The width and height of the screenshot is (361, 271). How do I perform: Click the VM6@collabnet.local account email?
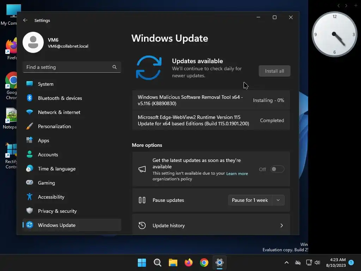click(x=68, y=46)
